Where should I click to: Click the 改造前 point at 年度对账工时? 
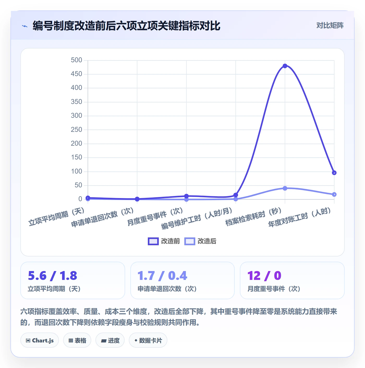[334, 173]
